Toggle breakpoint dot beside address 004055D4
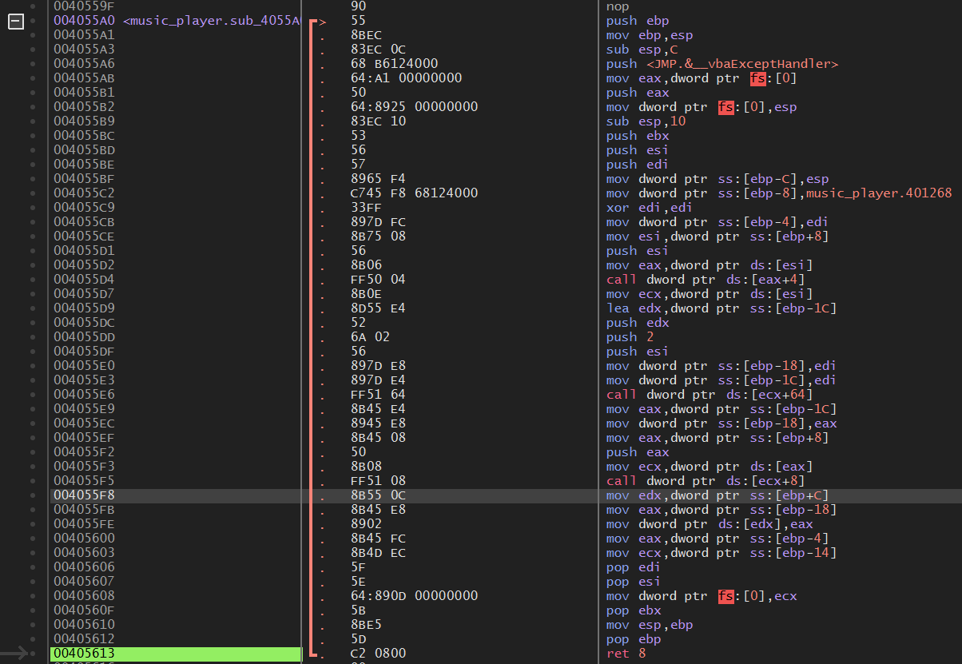The height and width of the screenshot is (664, 962). (33, 280)
